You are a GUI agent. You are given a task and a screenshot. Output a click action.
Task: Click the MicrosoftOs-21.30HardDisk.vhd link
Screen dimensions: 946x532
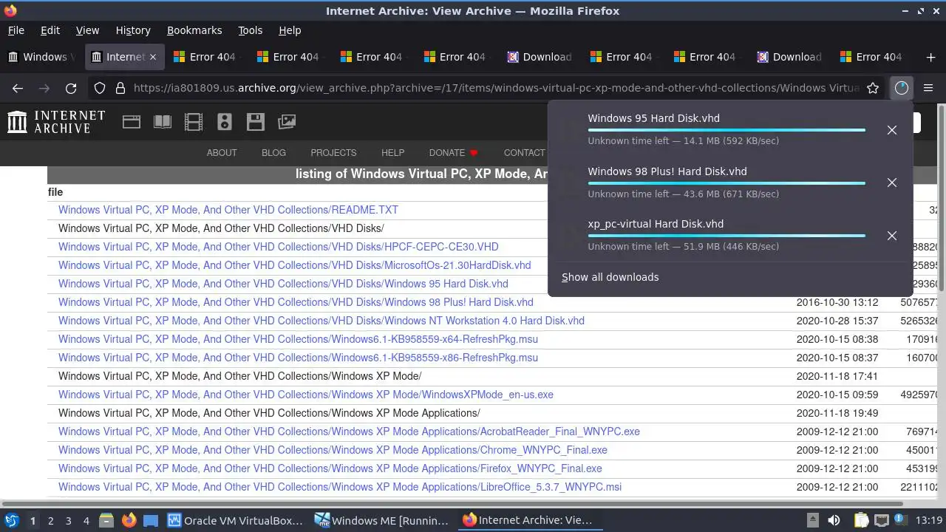295,265
